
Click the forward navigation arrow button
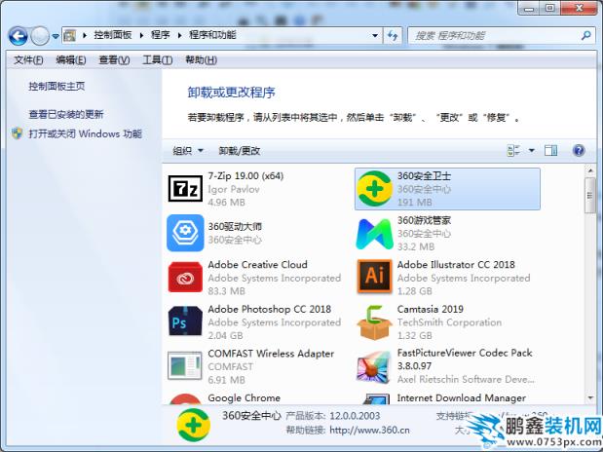(40, 36)
